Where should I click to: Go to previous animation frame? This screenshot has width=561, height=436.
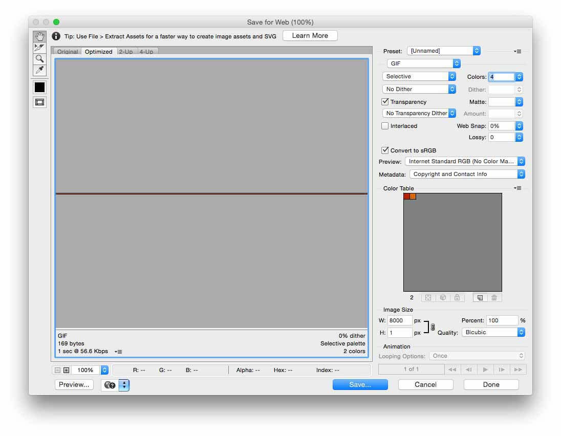[469, 369]
